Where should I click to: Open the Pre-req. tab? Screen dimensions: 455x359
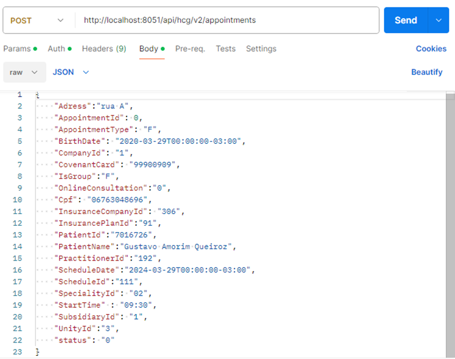(190, 49)
